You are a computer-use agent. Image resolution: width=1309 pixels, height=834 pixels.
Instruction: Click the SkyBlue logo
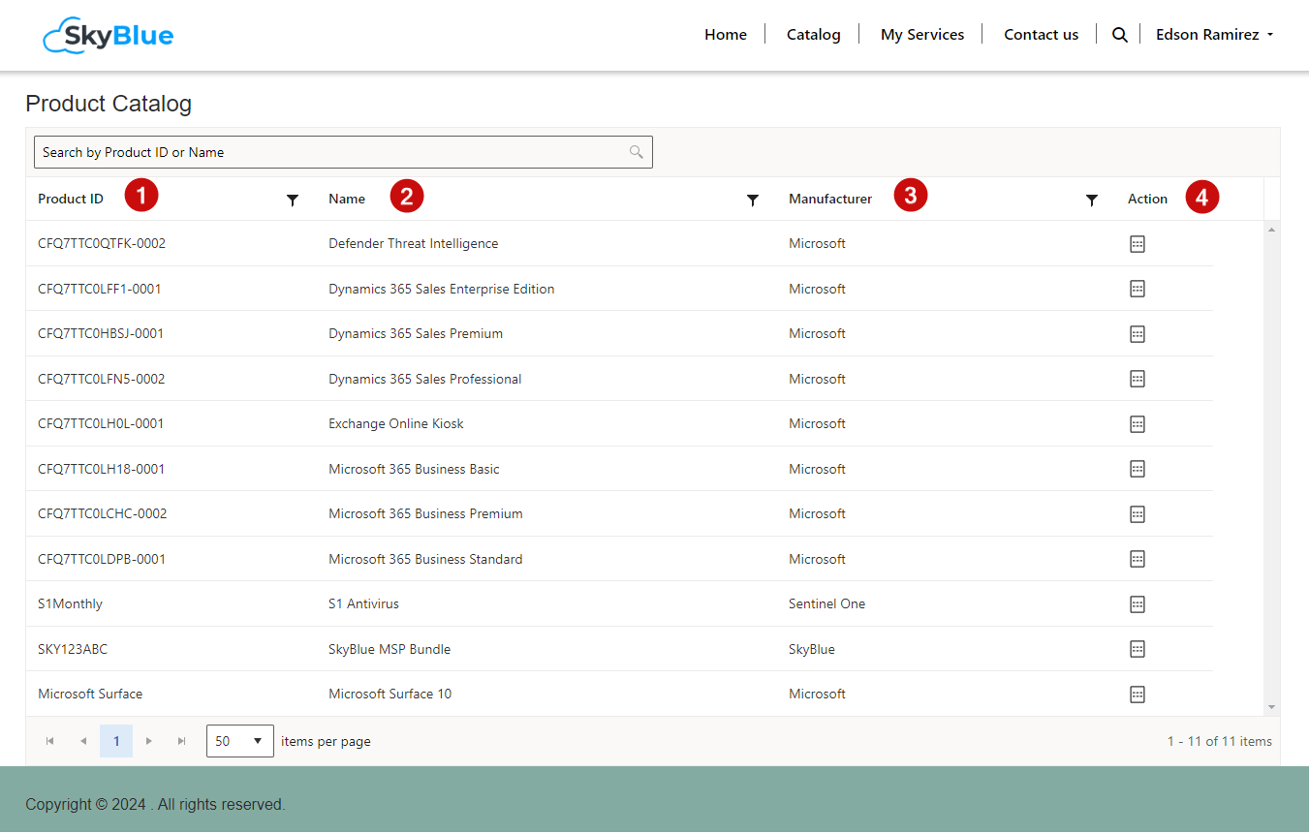point(109,36)
